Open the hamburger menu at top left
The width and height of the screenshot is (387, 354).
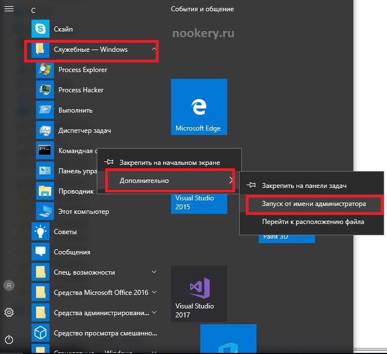[x=9, y=9]
